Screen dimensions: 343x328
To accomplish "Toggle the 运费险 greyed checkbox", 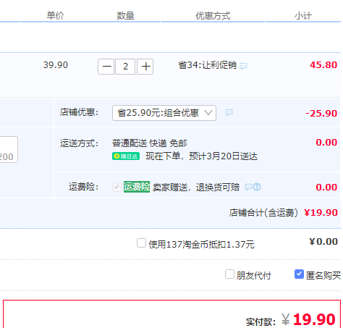I will 117,187.
